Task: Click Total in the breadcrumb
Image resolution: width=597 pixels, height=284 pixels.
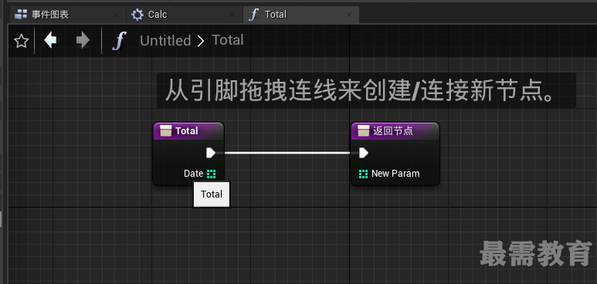Action: (x=227, y=40)
